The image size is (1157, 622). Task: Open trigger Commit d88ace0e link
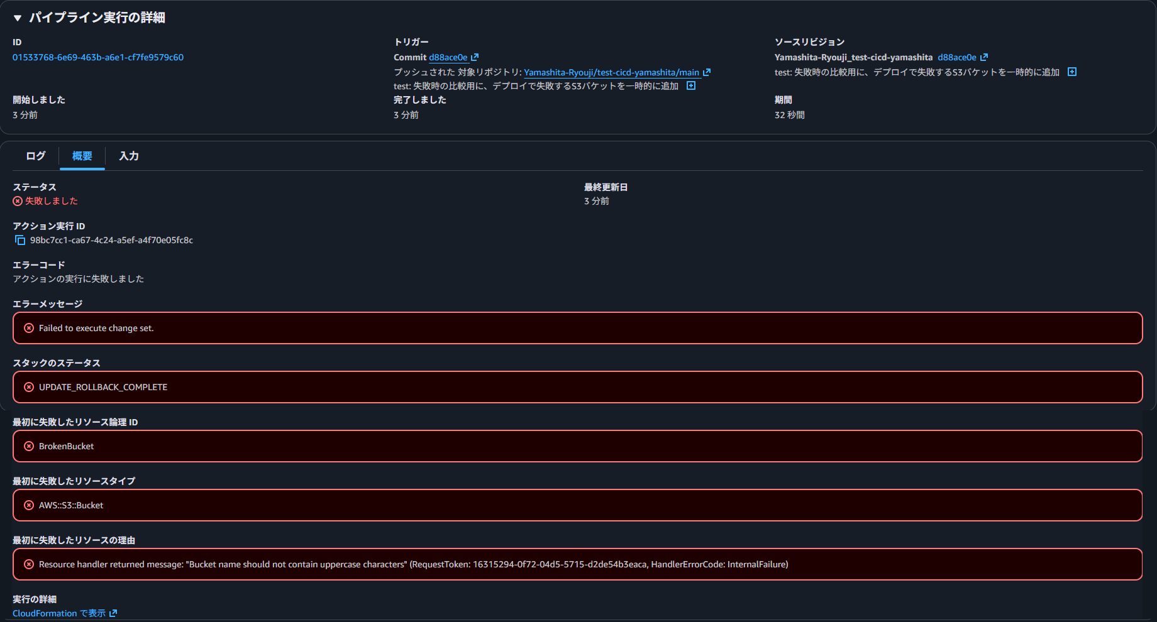448,57
